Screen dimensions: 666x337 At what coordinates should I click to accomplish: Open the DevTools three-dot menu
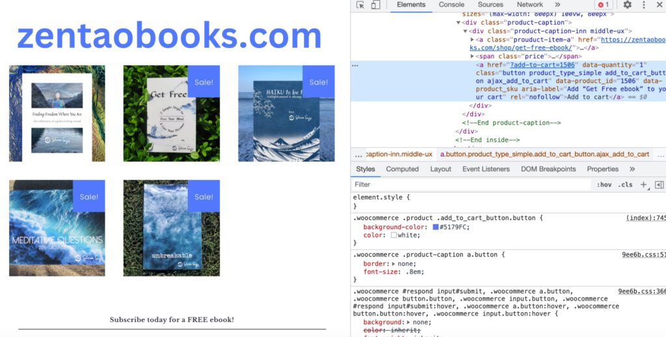644,5
